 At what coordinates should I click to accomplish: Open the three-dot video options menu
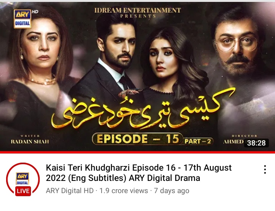coord(265,169)
